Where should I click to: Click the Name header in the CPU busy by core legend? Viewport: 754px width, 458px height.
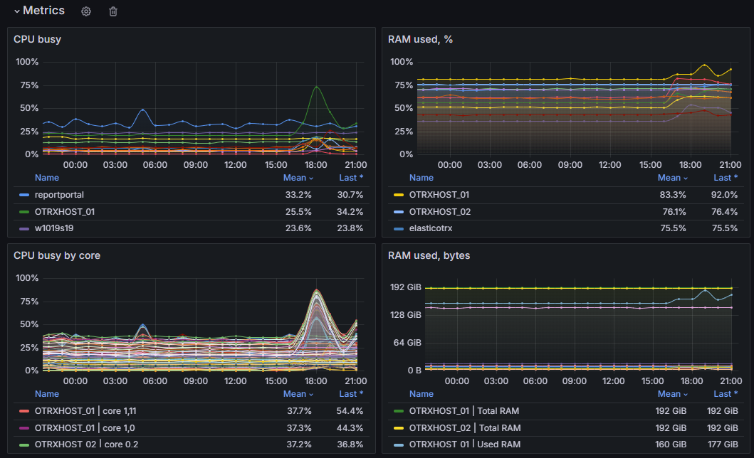click(47, 394)
